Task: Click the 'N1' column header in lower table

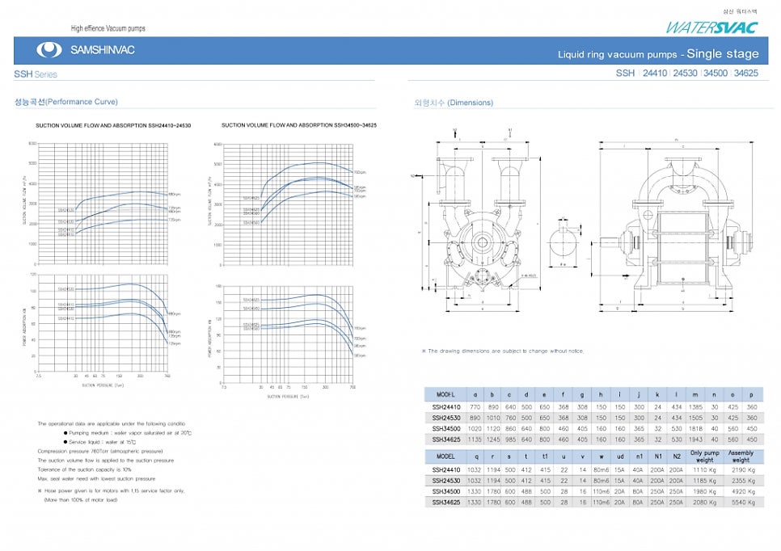Action: point(658,456)
